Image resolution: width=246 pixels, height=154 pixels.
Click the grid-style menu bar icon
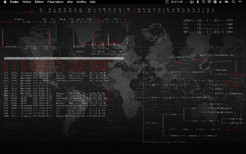pos(215,2)
